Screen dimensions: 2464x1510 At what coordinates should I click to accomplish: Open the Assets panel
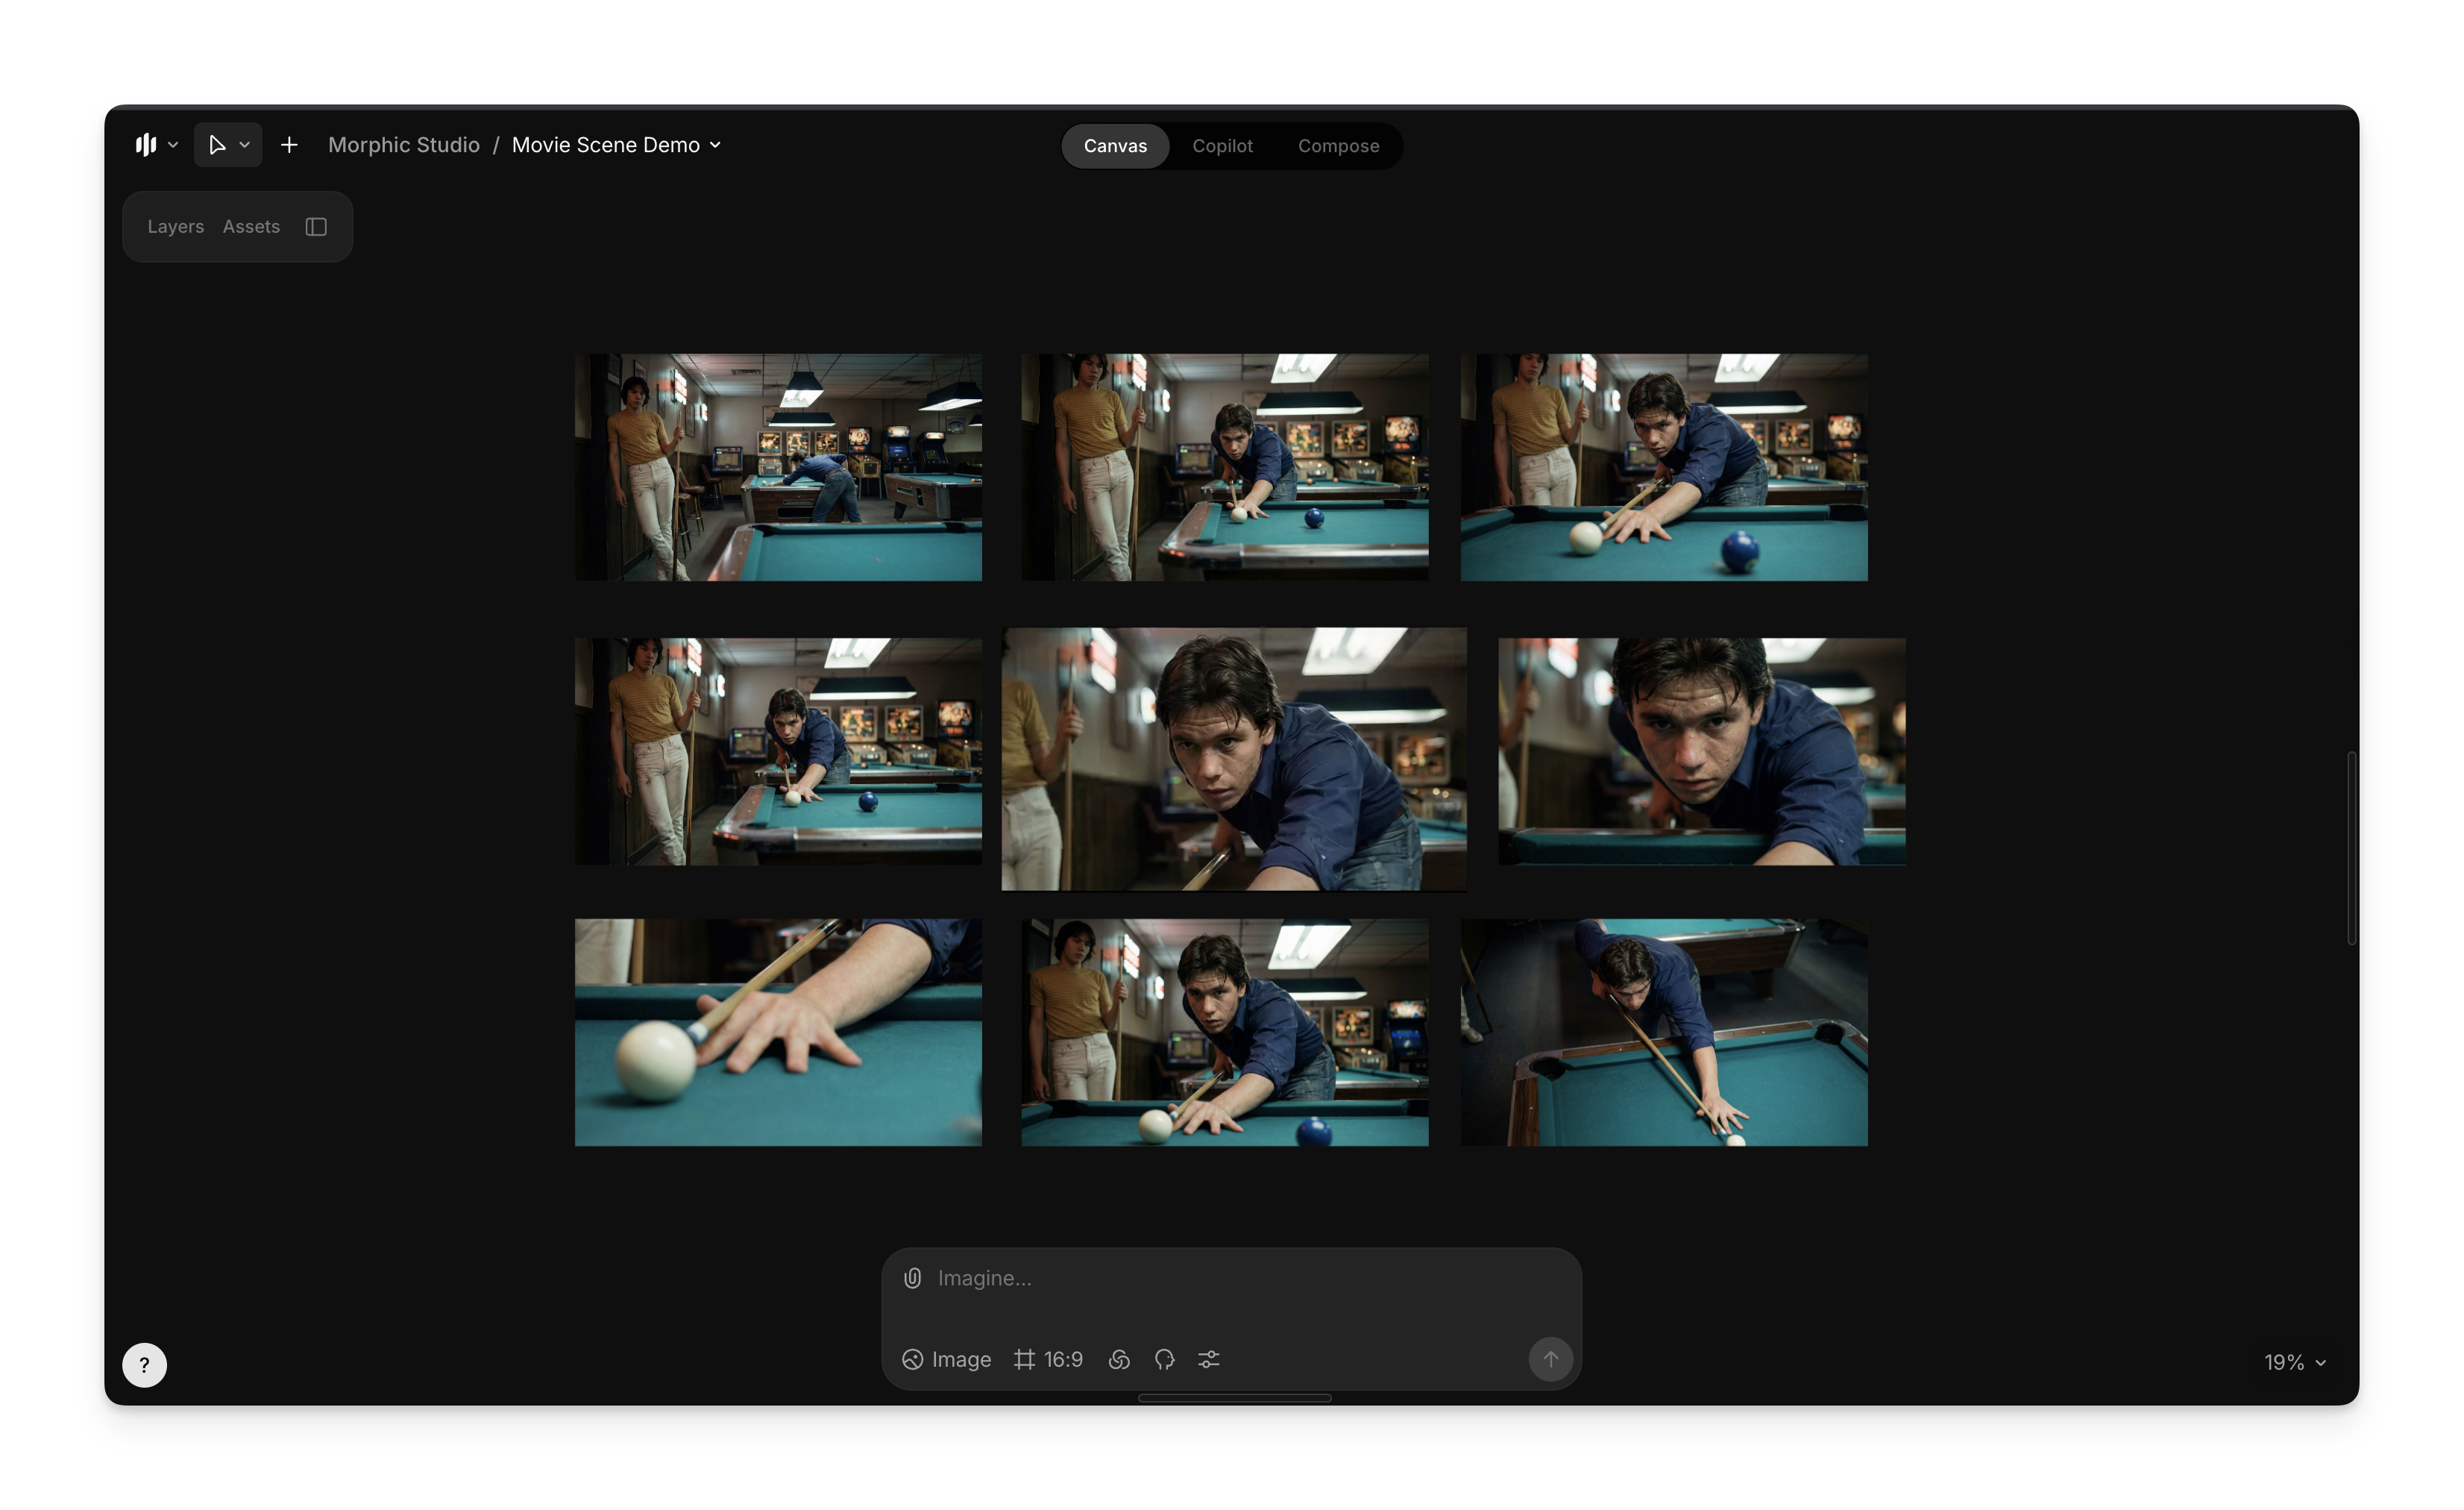(x=251, y=227)
